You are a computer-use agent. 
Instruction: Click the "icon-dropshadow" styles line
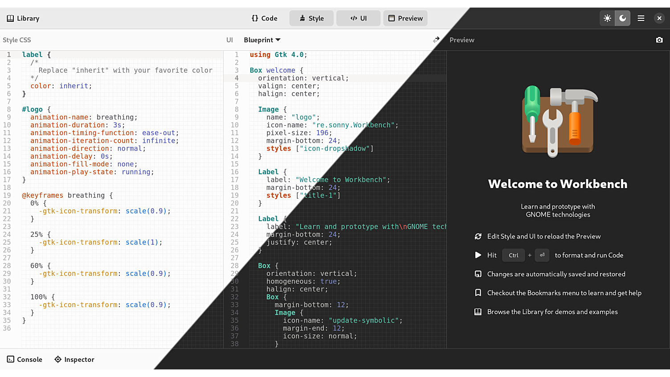tap(320, 148)
